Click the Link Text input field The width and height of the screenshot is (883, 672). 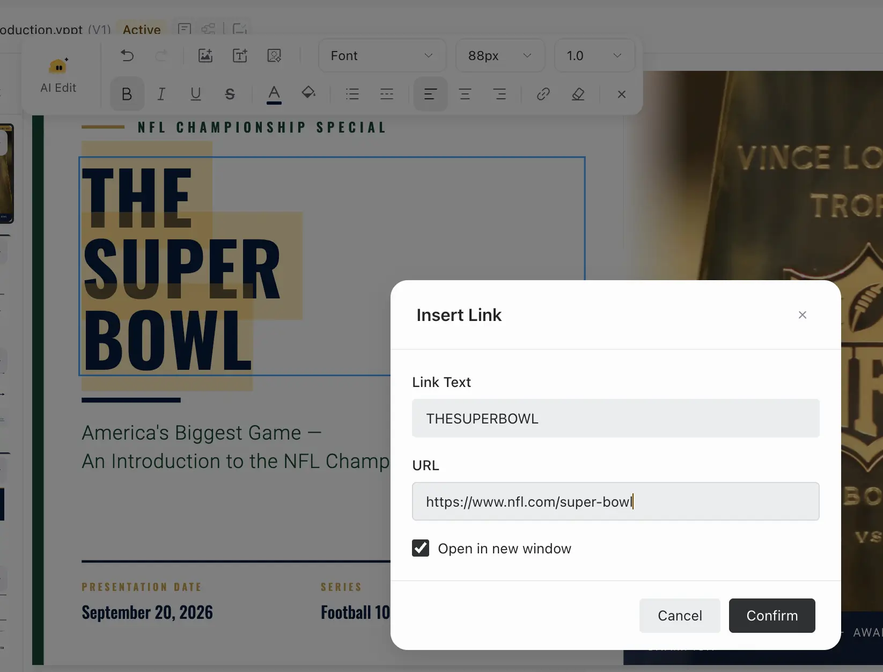pos(616,418)
